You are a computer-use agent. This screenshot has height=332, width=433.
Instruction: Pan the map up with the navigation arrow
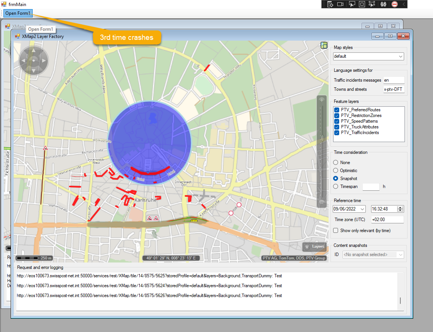[33, 50]
